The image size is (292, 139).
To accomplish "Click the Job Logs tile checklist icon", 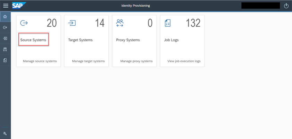I will click(168, 23).
